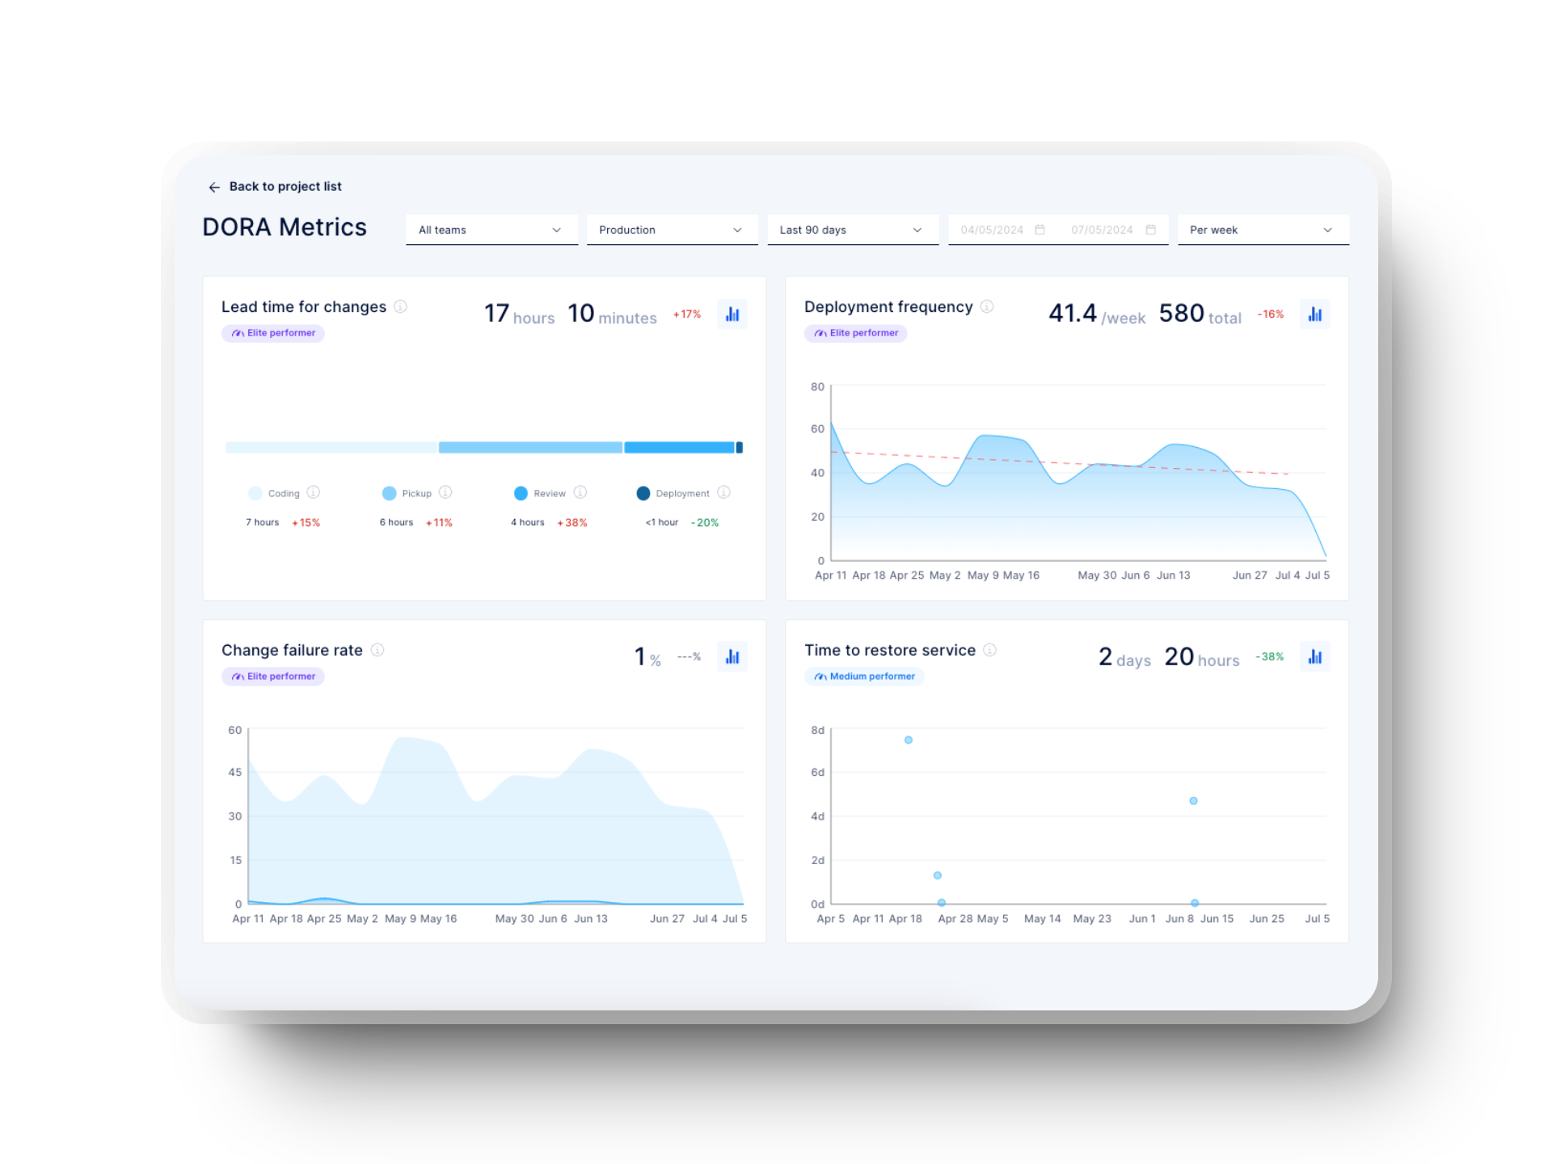Click the start date input field 04/05/2024

tap(991, 229)
